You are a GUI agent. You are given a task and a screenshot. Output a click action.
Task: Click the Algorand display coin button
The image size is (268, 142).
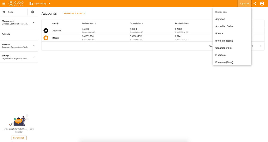pyautogui.click(x=244, y=3)
